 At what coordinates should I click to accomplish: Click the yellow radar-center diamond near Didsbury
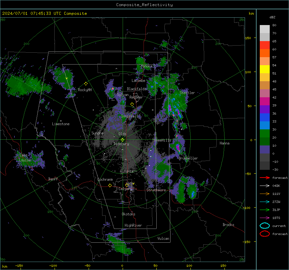122,140
